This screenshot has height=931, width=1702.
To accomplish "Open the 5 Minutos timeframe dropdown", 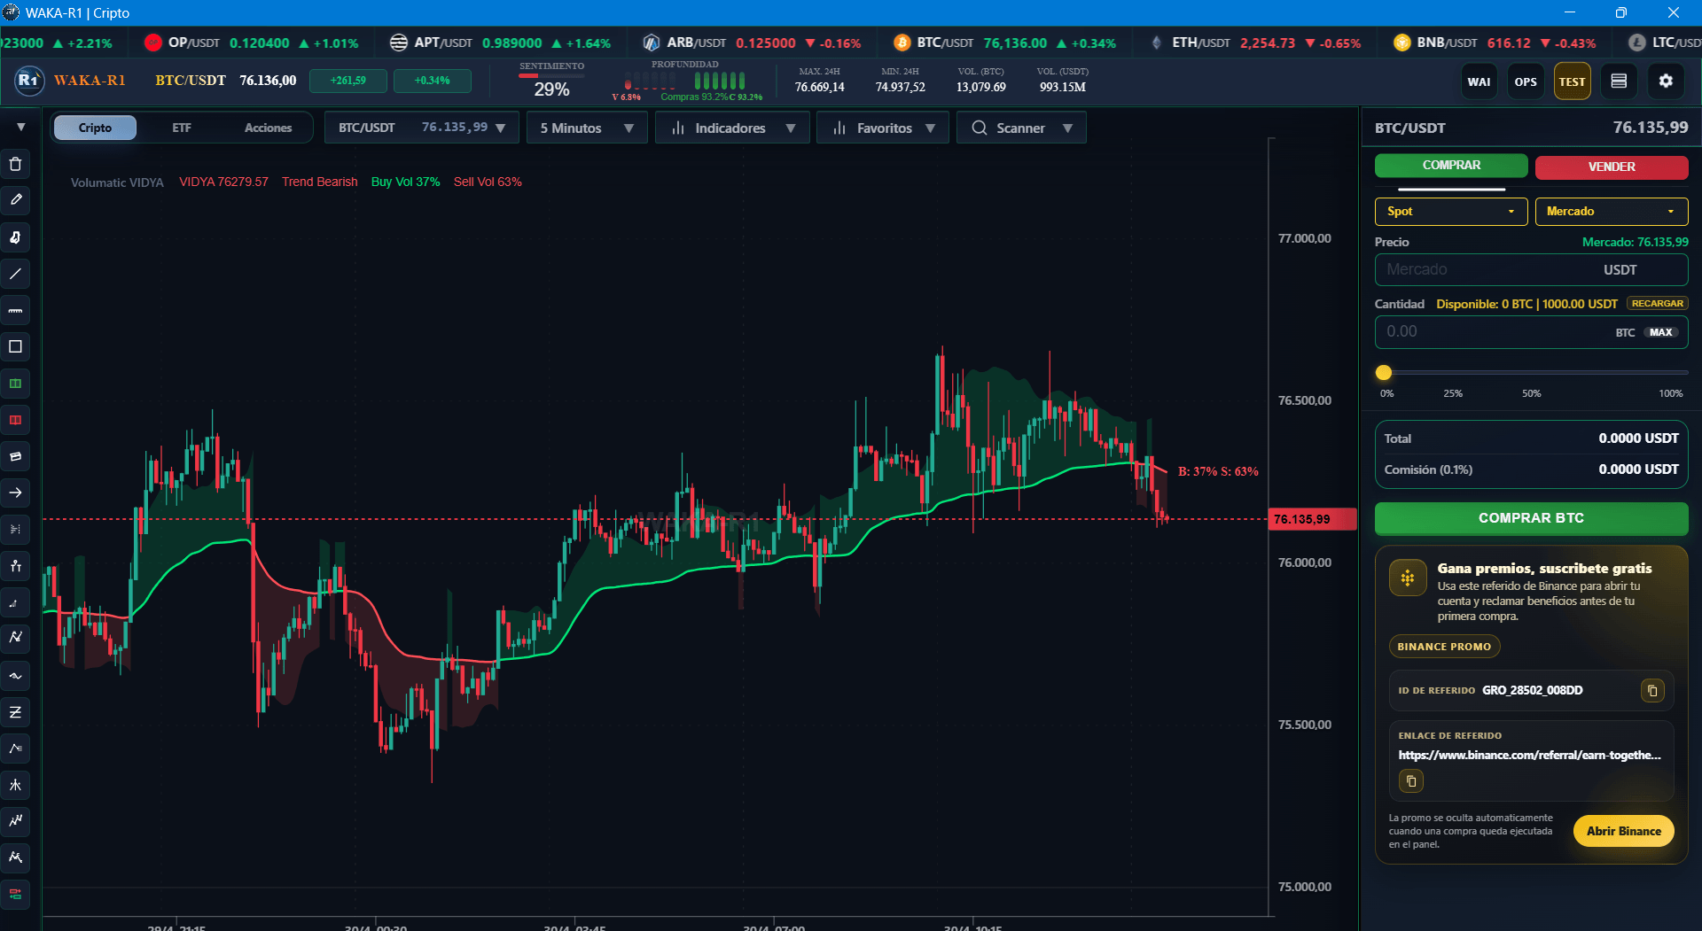I will coord(587,128).
